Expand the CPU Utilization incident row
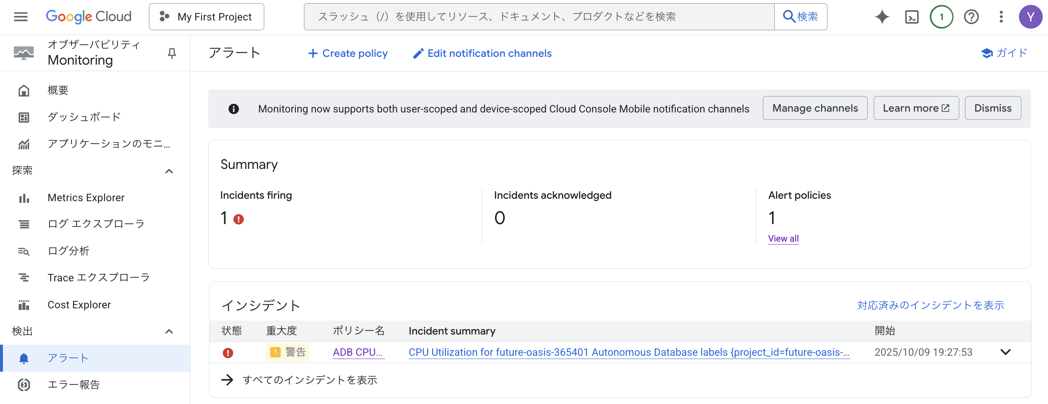The height and width of the screenshot is (404, 1048). pos(1006,352)
